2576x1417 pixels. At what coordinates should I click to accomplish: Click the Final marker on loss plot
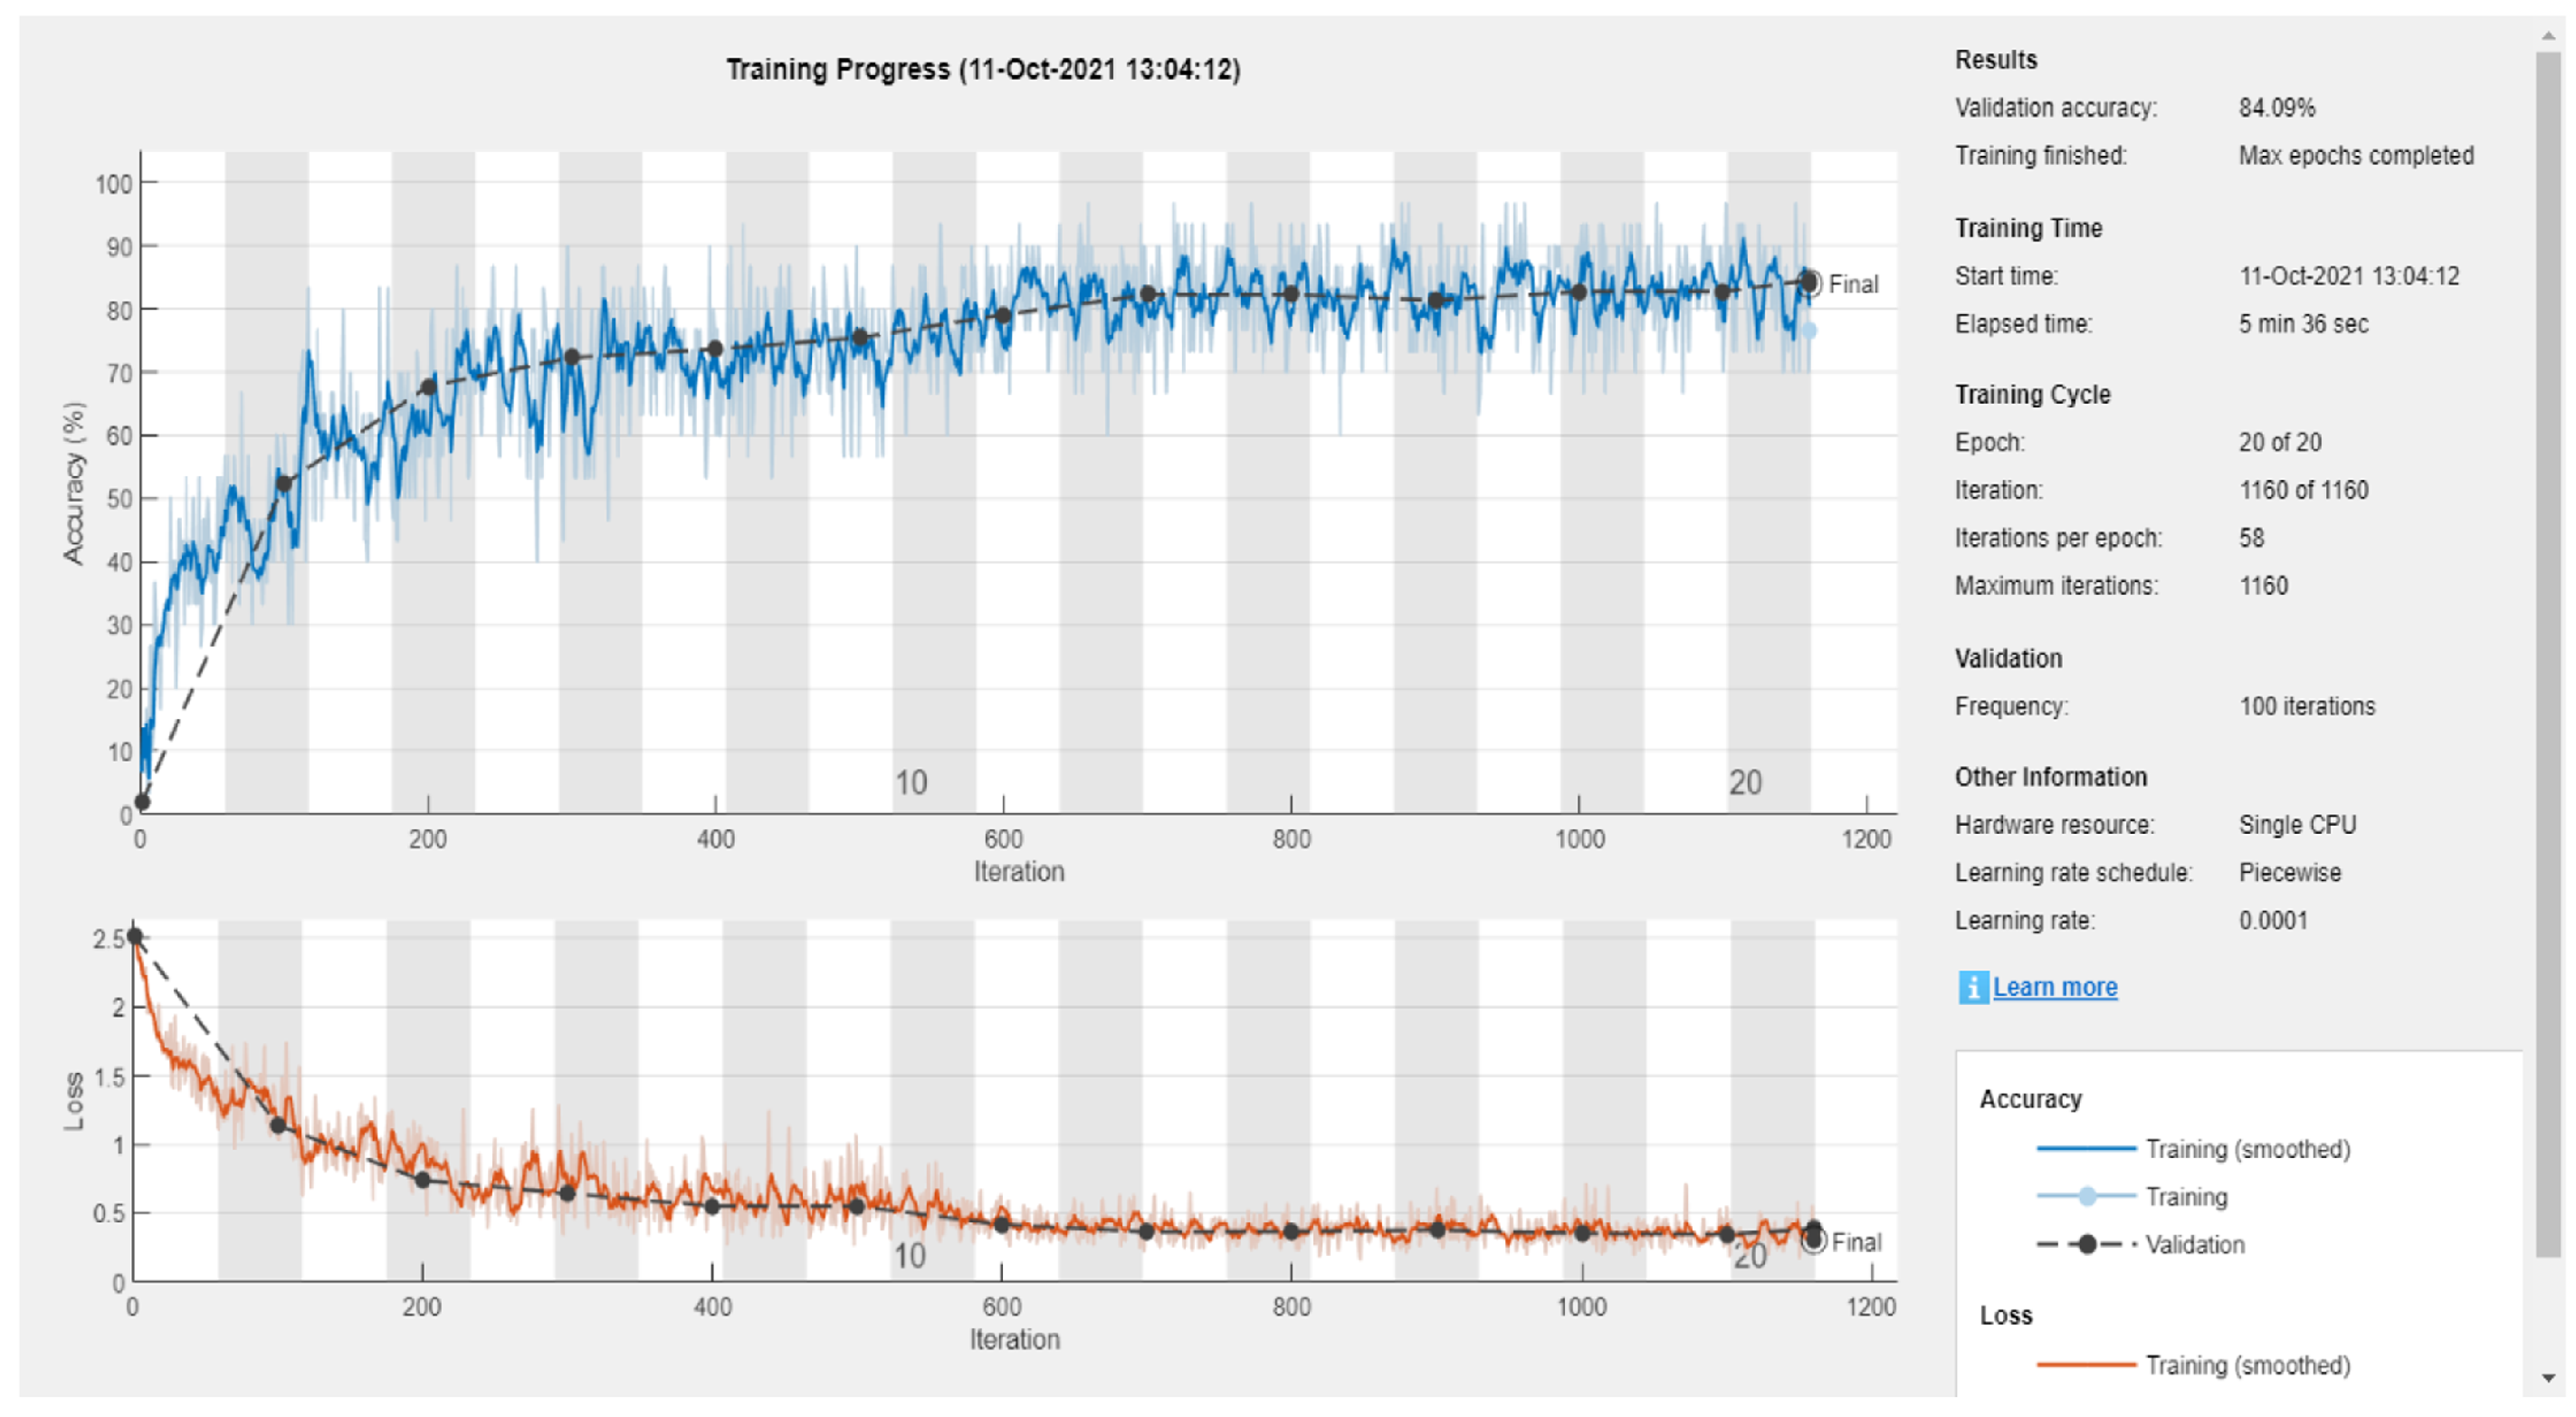(1813, 1241)
